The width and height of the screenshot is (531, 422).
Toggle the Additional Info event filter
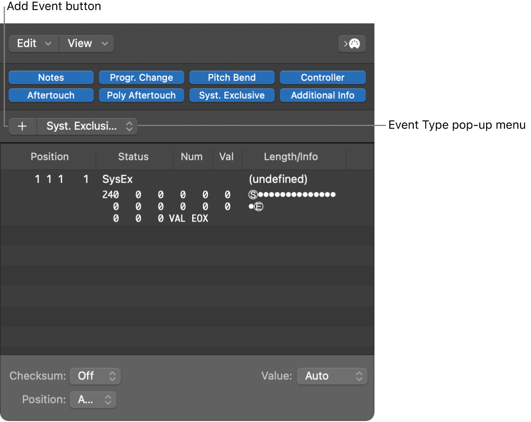pyautogui.click(x=322, y=95)
